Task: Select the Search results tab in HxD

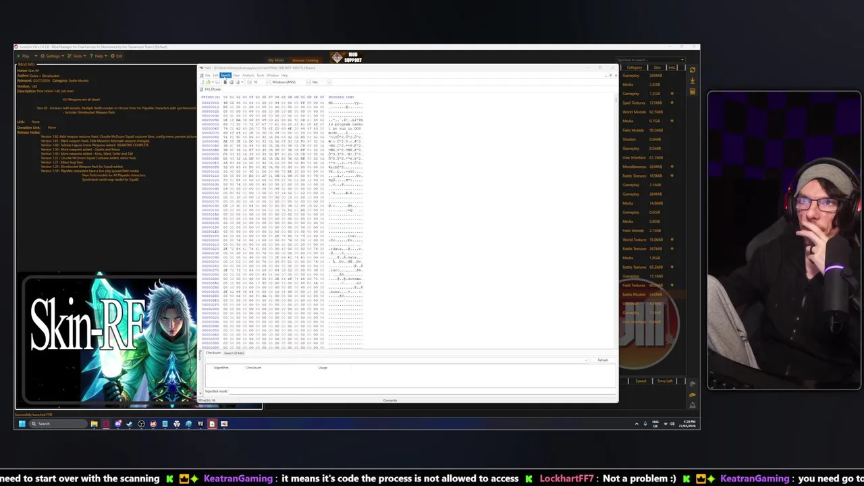Action: (234, 353)
